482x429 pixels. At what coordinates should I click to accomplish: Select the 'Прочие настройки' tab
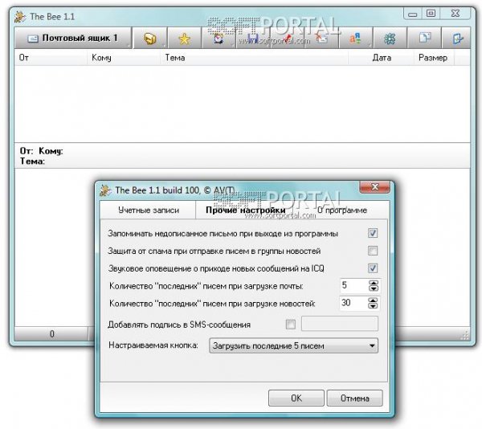[246, 210]
